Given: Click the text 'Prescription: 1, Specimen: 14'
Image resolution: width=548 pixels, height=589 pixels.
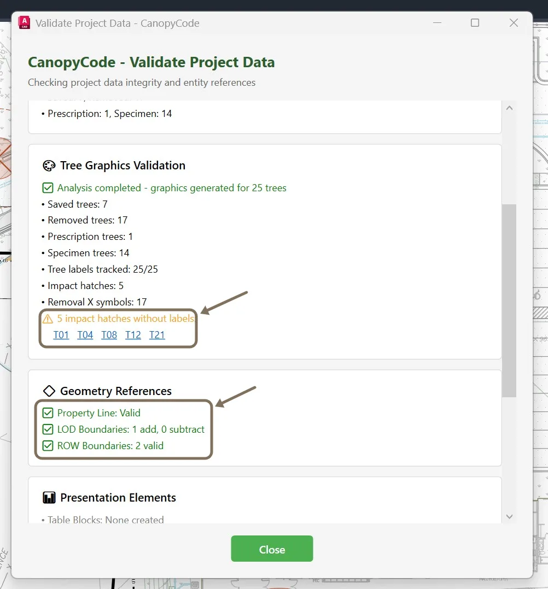Looking at the screenshot, I should 110,114.
